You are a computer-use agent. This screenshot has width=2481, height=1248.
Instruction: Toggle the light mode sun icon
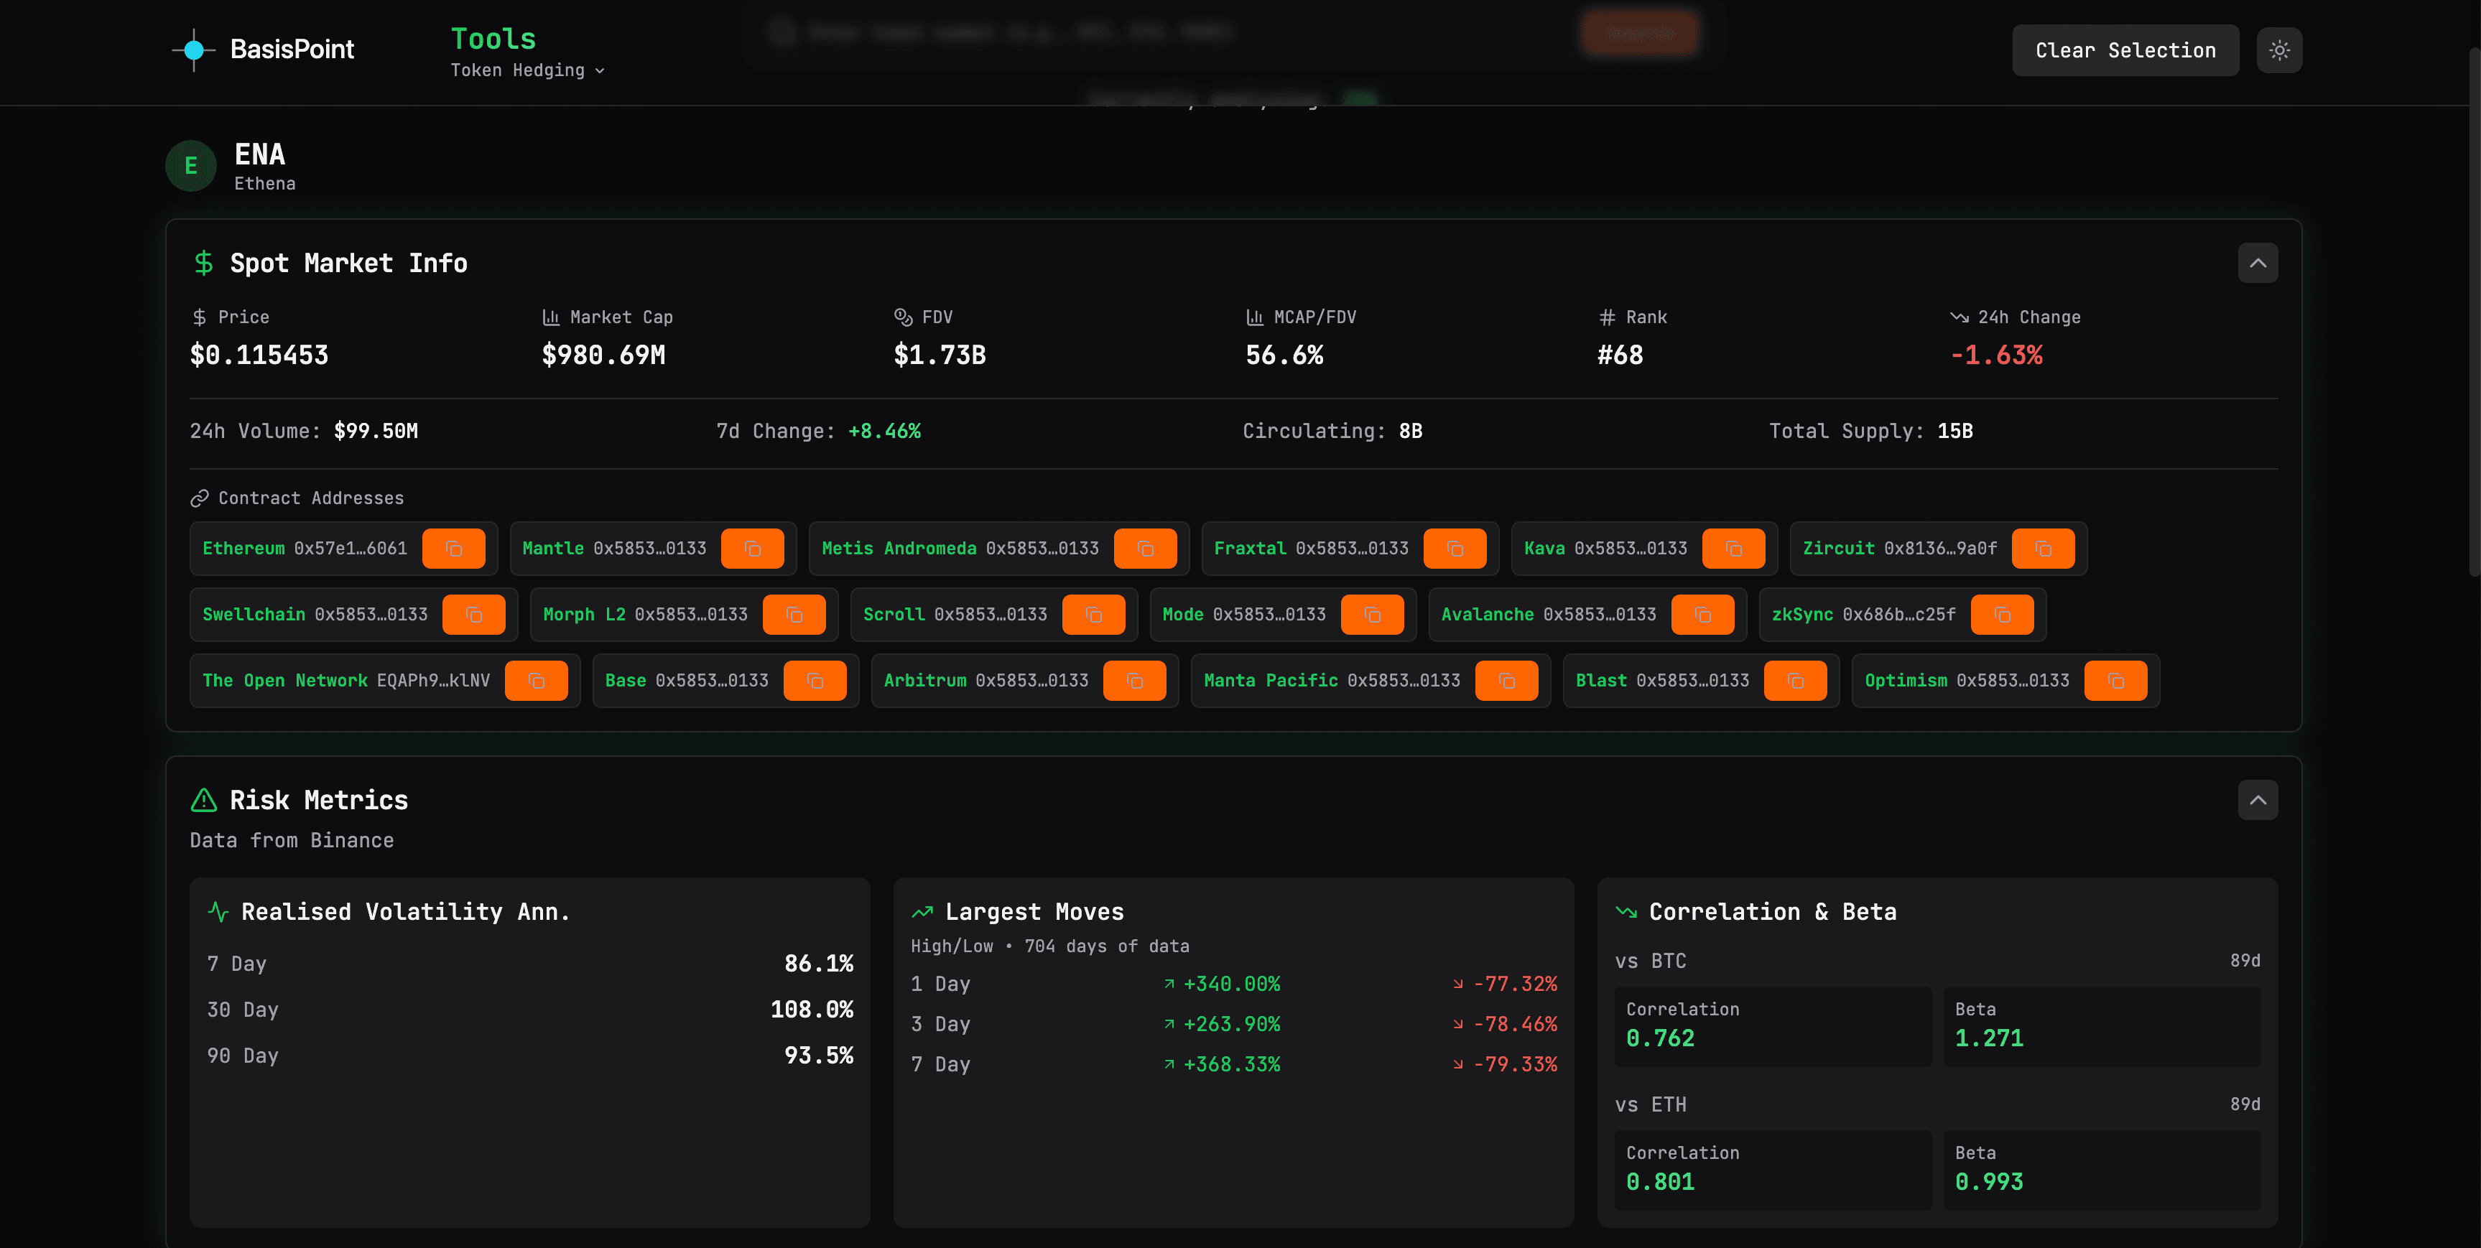pos(2278,49)
